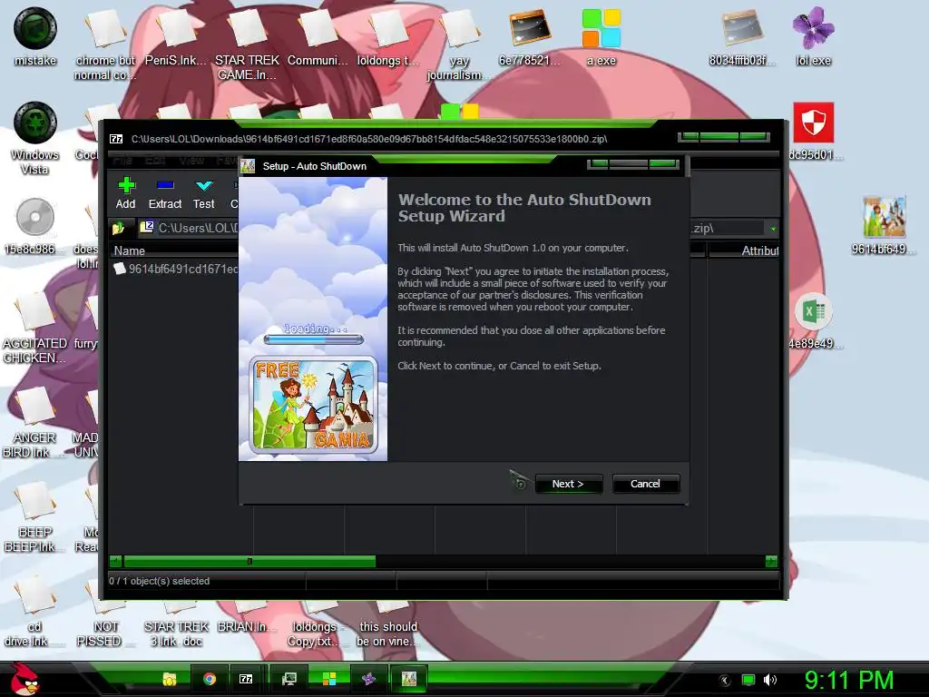The width and height of the screenshot is (929, 697).
Task: Select the loldongs - Copy.txt file
Action: pyautogui.click(x=318, y=626)
